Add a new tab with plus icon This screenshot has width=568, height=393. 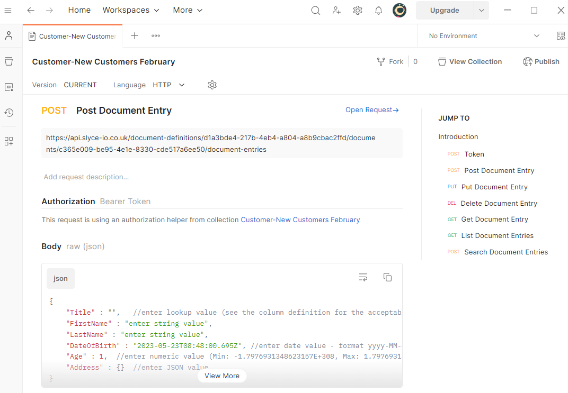(x=135, y=36)
